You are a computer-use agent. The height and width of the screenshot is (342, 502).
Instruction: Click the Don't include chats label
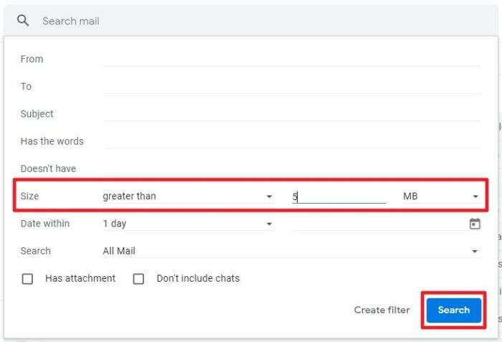tap(198, 278)
